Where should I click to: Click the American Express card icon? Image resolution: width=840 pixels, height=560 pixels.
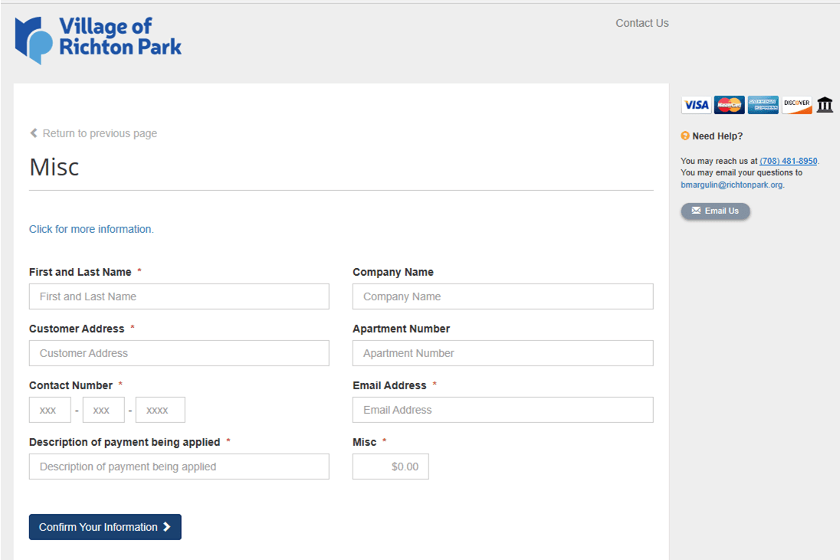(x=763, y=105)
